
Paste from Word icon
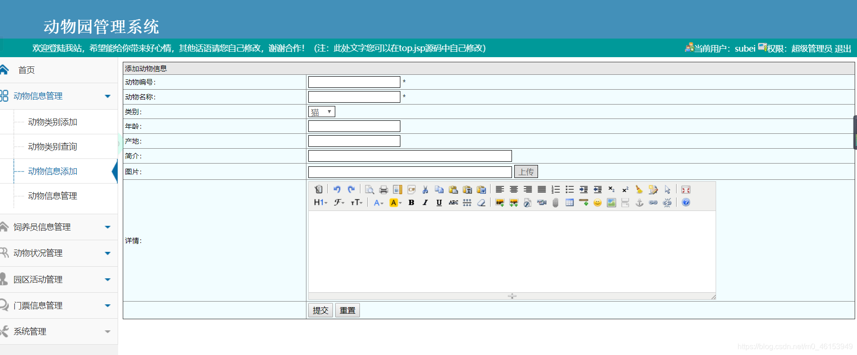tap(481, 190)
